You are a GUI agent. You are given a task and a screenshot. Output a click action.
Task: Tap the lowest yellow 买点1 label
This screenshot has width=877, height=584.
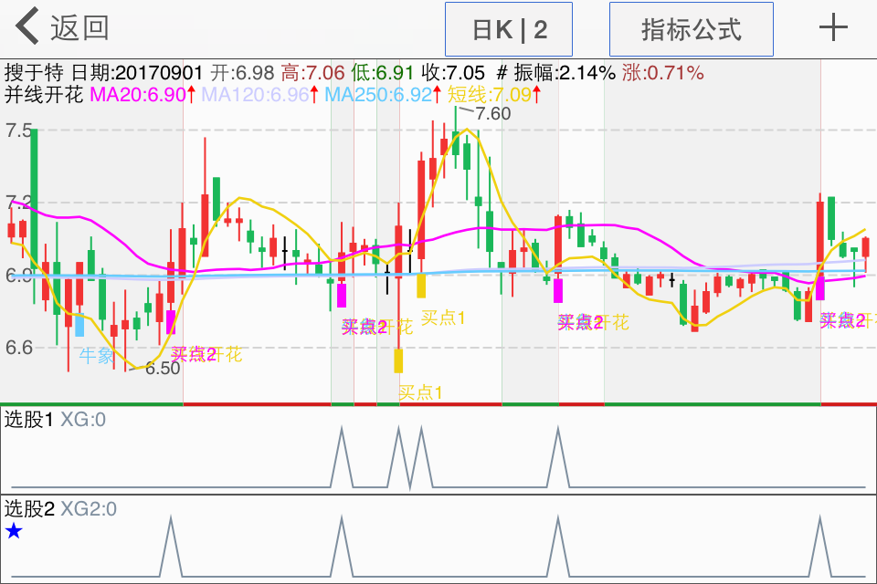(x=420, y=392)
